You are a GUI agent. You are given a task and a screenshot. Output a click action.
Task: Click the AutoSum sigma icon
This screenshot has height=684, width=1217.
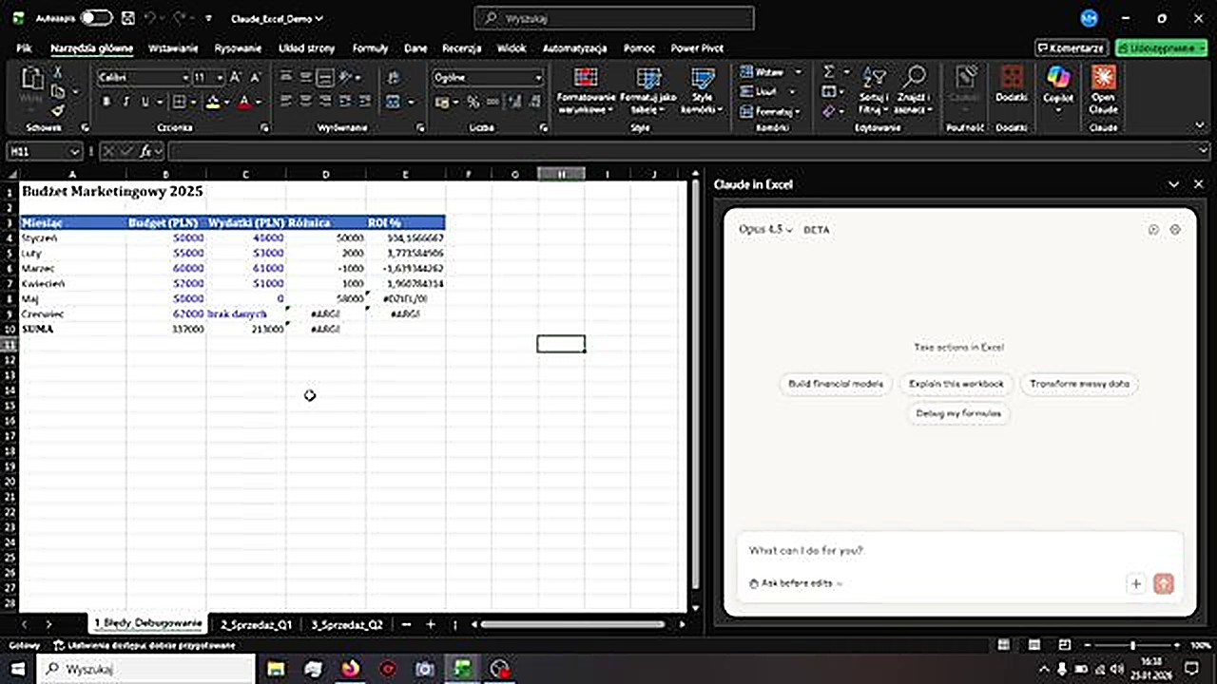click(x=828, y=72)
